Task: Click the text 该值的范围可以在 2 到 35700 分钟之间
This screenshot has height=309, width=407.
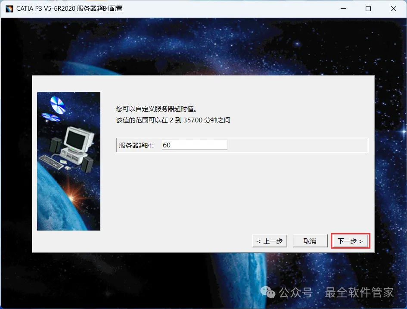Action: 173,120
